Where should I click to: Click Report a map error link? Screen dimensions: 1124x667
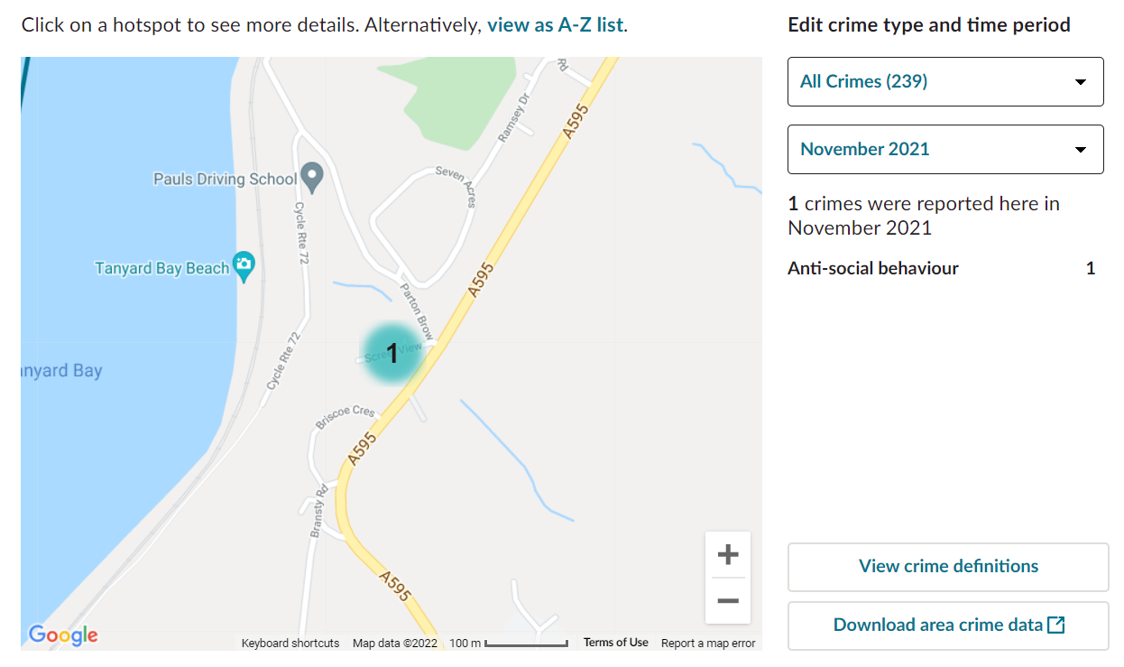click(708, 644)
